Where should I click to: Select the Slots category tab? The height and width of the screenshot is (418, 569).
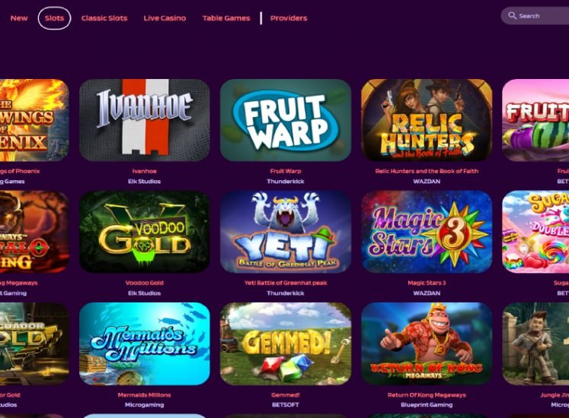click(x=54, y=18)
